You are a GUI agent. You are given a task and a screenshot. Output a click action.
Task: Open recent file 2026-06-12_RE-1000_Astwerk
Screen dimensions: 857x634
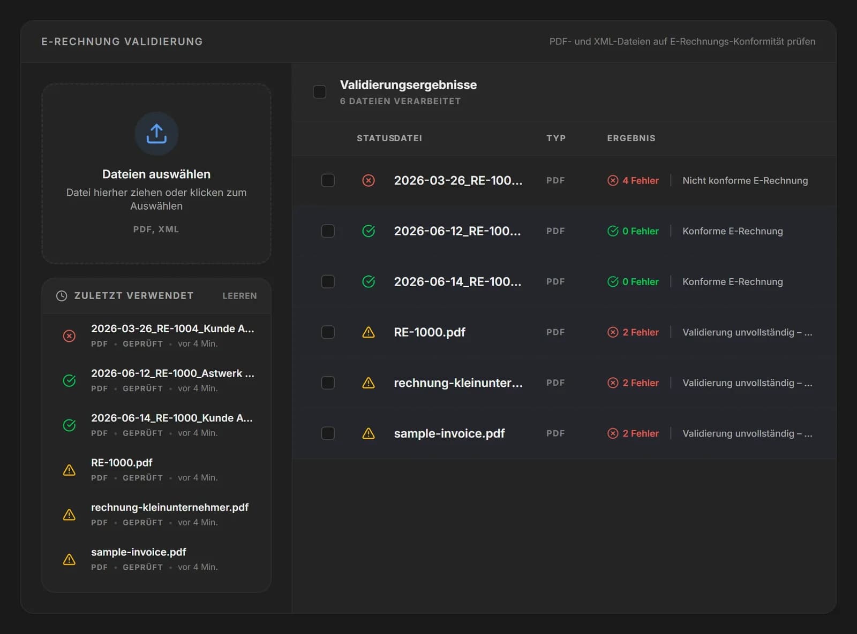click(x=156, y=380)
